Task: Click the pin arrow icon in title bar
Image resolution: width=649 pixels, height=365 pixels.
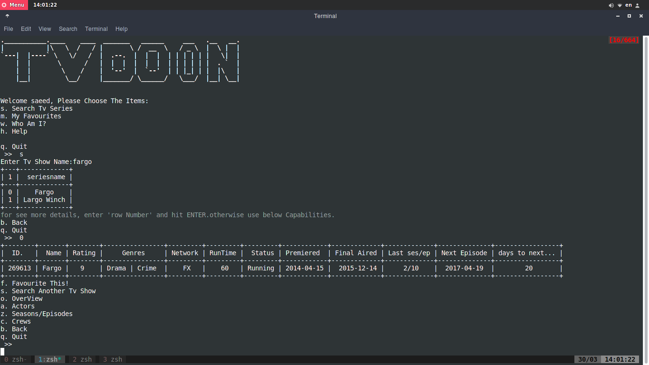Action: pyautogui.click(x=7, y=16)
